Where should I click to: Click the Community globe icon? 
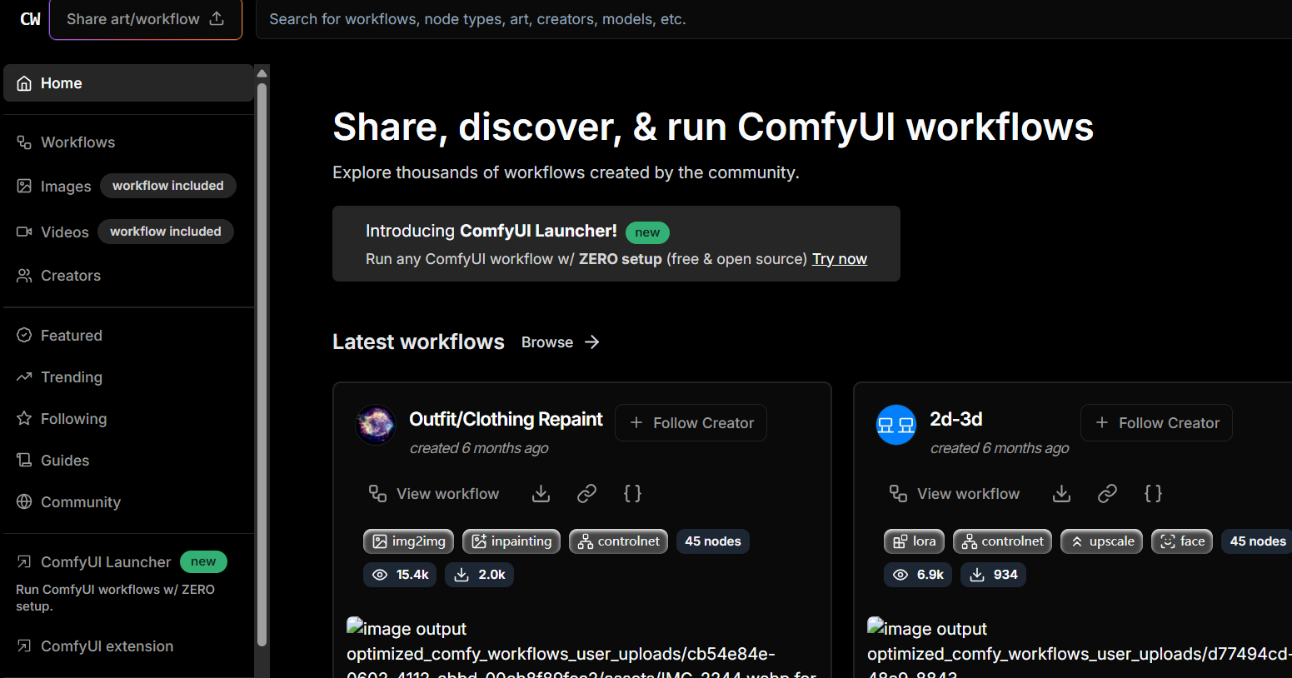click(x=24, y=502)
